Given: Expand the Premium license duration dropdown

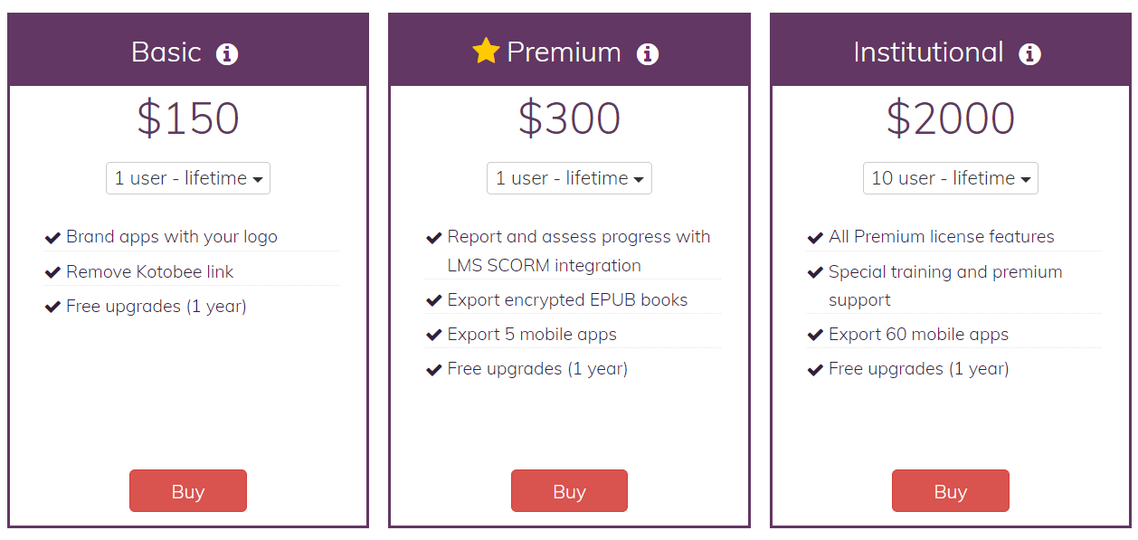Looking at the screenshot, I should (x=569, y=178).
